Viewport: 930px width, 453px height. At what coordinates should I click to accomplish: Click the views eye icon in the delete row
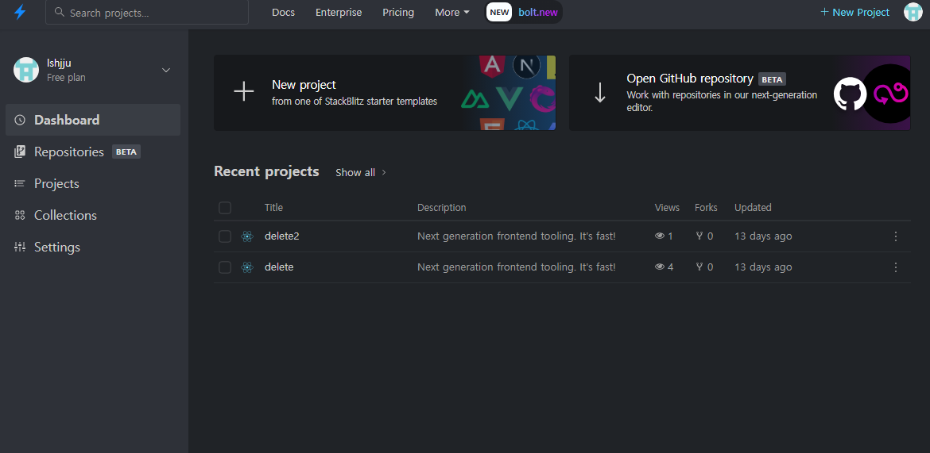pos(660,267)
